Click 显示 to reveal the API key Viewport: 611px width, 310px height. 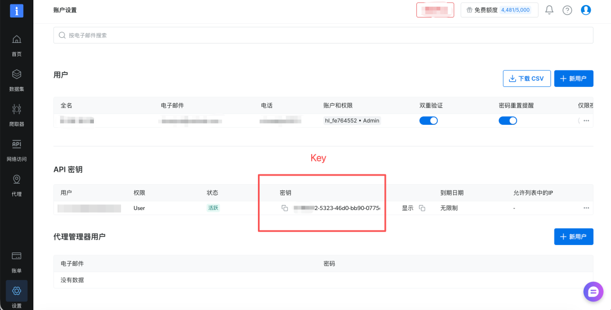[x=407, y=208]
